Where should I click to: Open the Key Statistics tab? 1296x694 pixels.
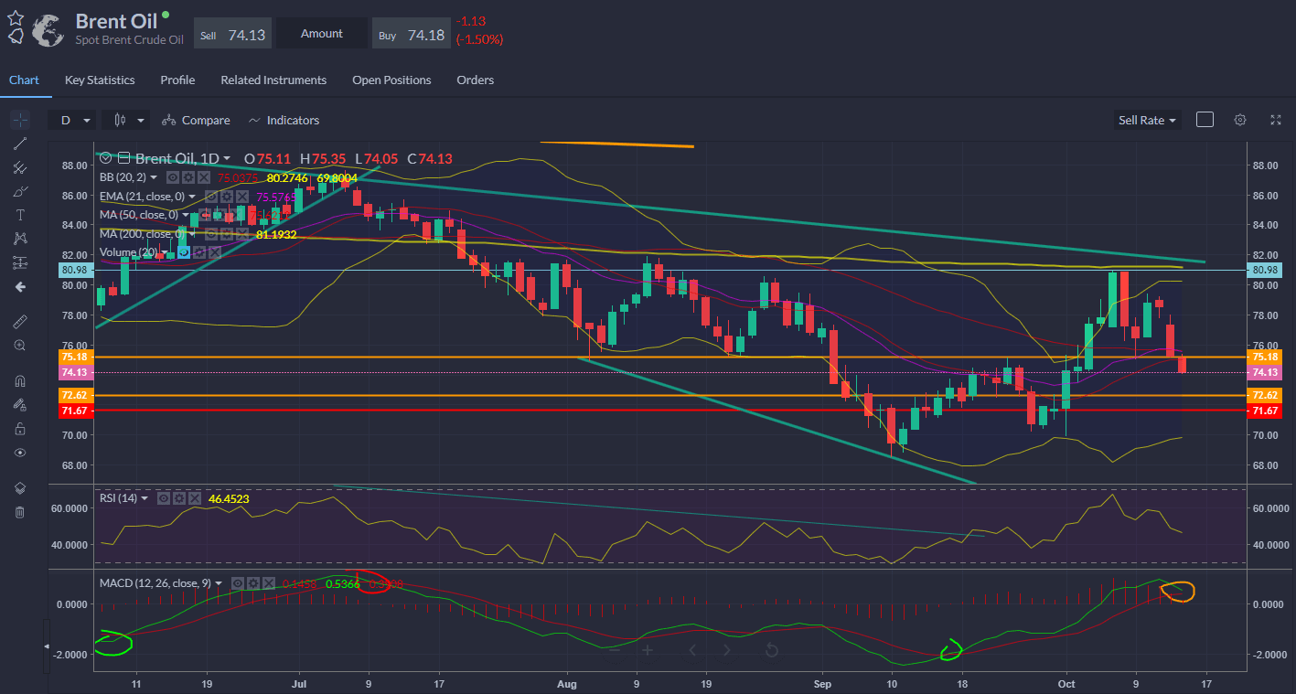click(100, 80)
